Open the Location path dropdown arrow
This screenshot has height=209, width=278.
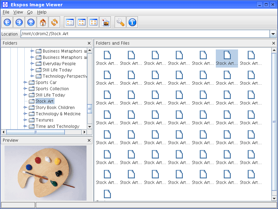273,34
